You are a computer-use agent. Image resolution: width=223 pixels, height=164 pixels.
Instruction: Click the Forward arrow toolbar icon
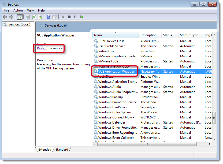tap(11, 17)
